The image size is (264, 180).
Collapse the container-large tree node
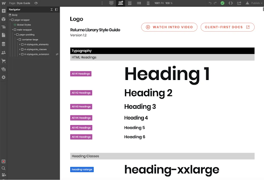pos(17,40)
